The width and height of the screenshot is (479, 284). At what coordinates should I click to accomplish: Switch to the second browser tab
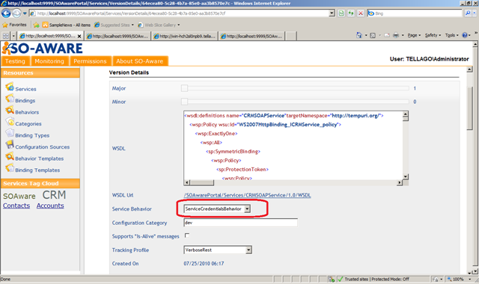pyautogui.click(x=118, y=36)
